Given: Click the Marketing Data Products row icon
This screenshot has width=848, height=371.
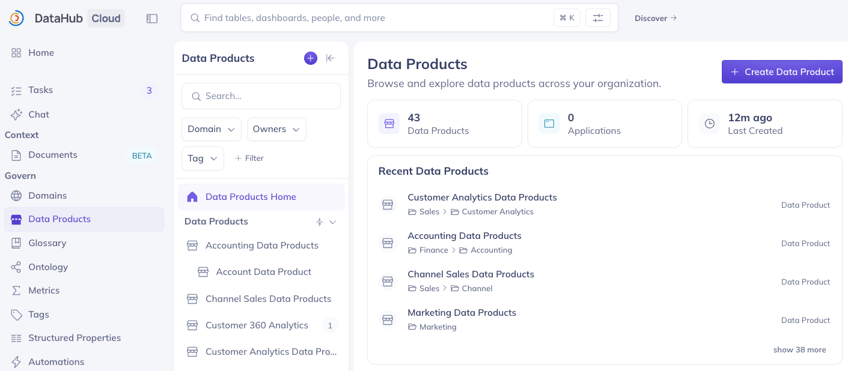Looking at the screenshot, I should [388, 320].
